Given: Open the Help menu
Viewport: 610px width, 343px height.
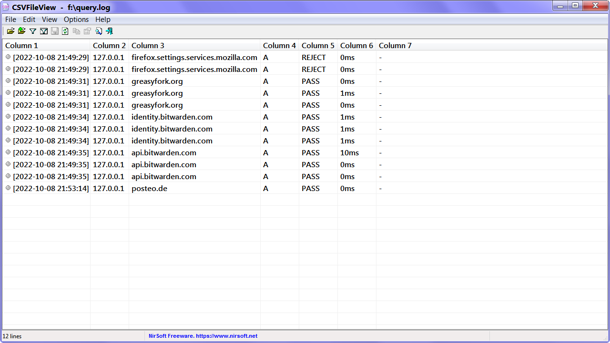Looking at the screenshot, I should [103, 20].
